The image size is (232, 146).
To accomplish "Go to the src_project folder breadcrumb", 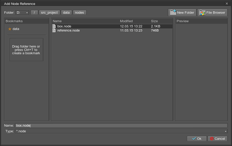I will click(49, 13).
